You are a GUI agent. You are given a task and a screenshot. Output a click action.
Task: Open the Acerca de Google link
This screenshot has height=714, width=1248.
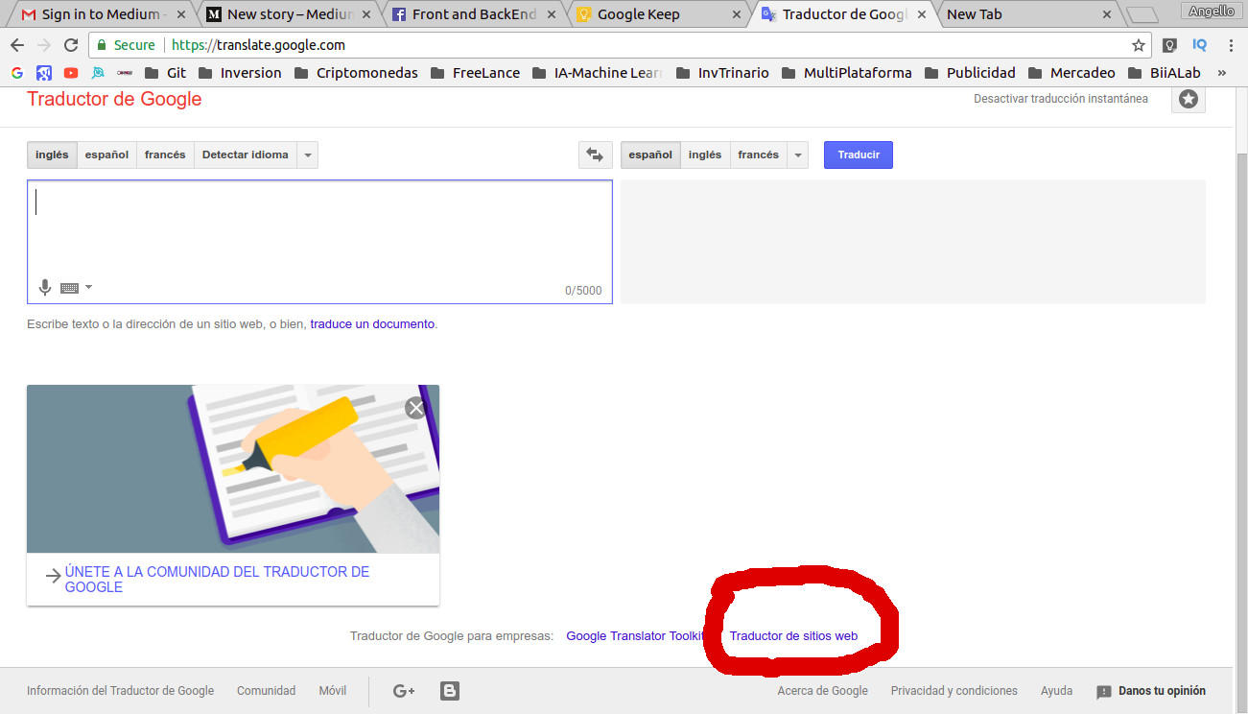[823, 691]
